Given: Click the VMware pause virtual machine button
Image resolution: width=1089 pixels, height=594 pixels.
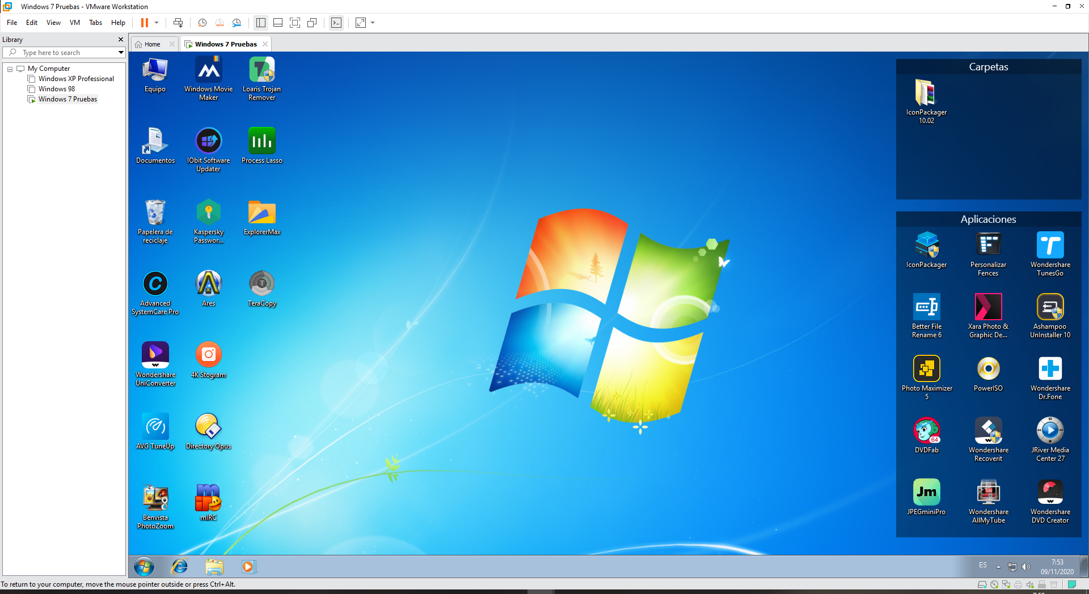Looking at the screenshot, I should [144, 23].
